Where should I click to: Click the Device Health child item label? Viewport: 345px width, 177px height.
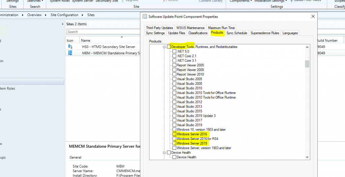pos(187,157)
